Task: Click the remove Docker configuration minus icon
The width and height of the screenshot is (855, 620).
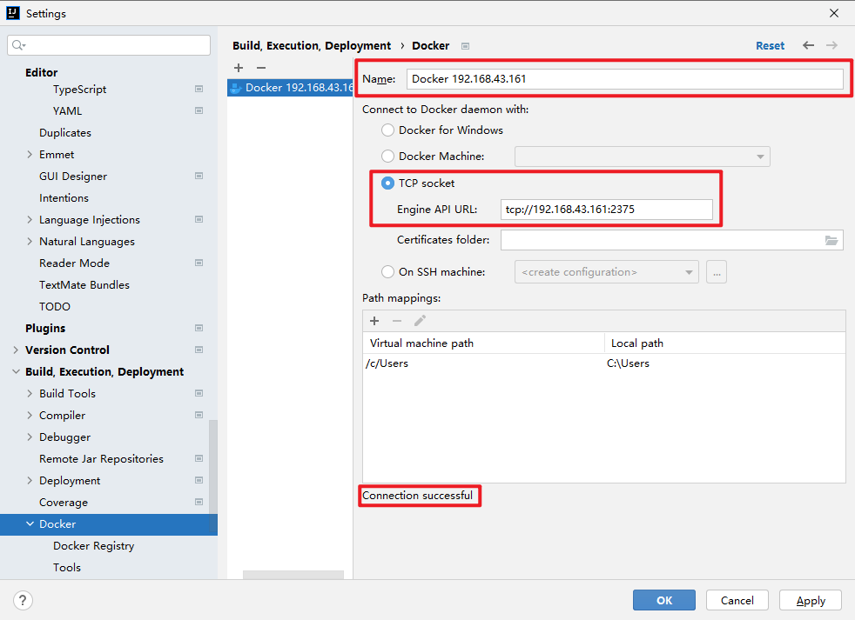Action: coord(261,68)
